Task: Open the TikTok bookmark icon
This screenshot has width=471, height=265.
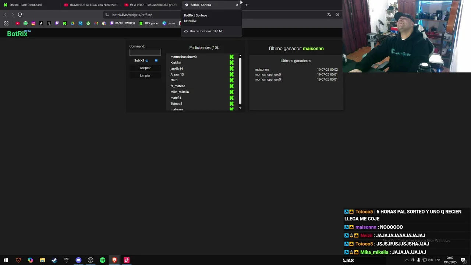Action: (x=41, y=23)
